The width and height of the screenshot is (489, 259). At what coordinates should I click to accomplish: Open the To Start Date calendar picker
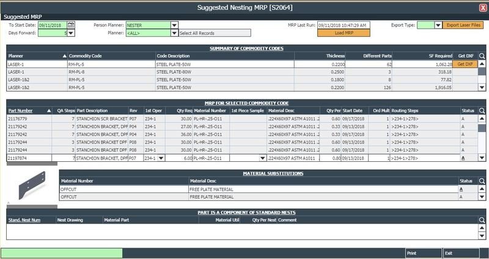click(71, 25)
